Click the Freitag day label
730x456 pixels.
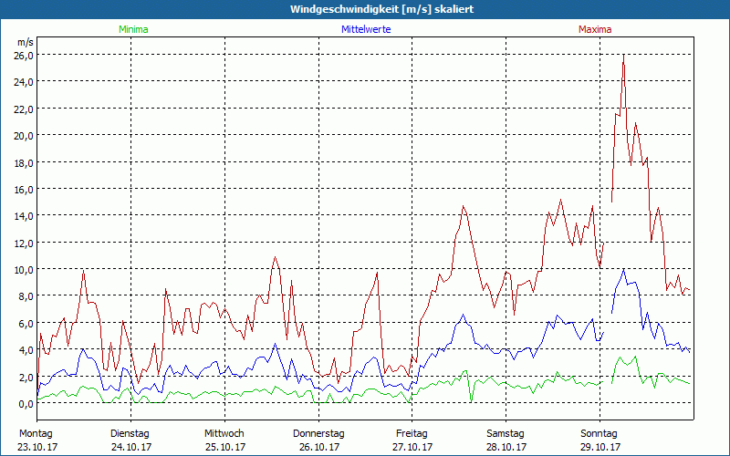tap(412, 434)
